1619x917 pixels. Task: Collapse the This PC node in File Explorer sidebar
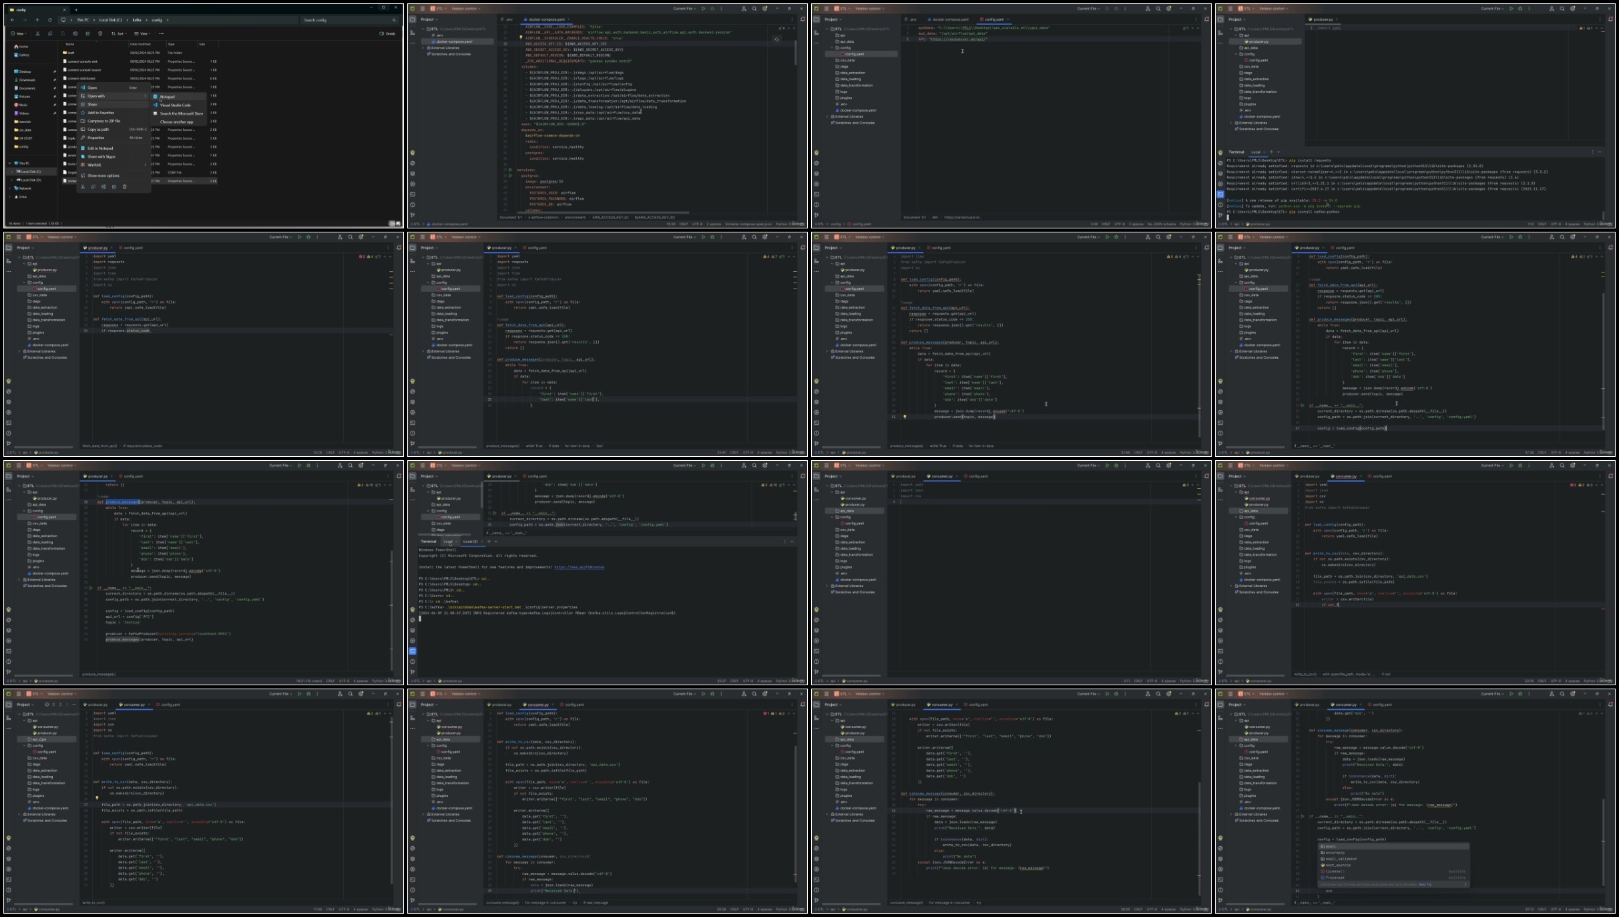[9, 164]
